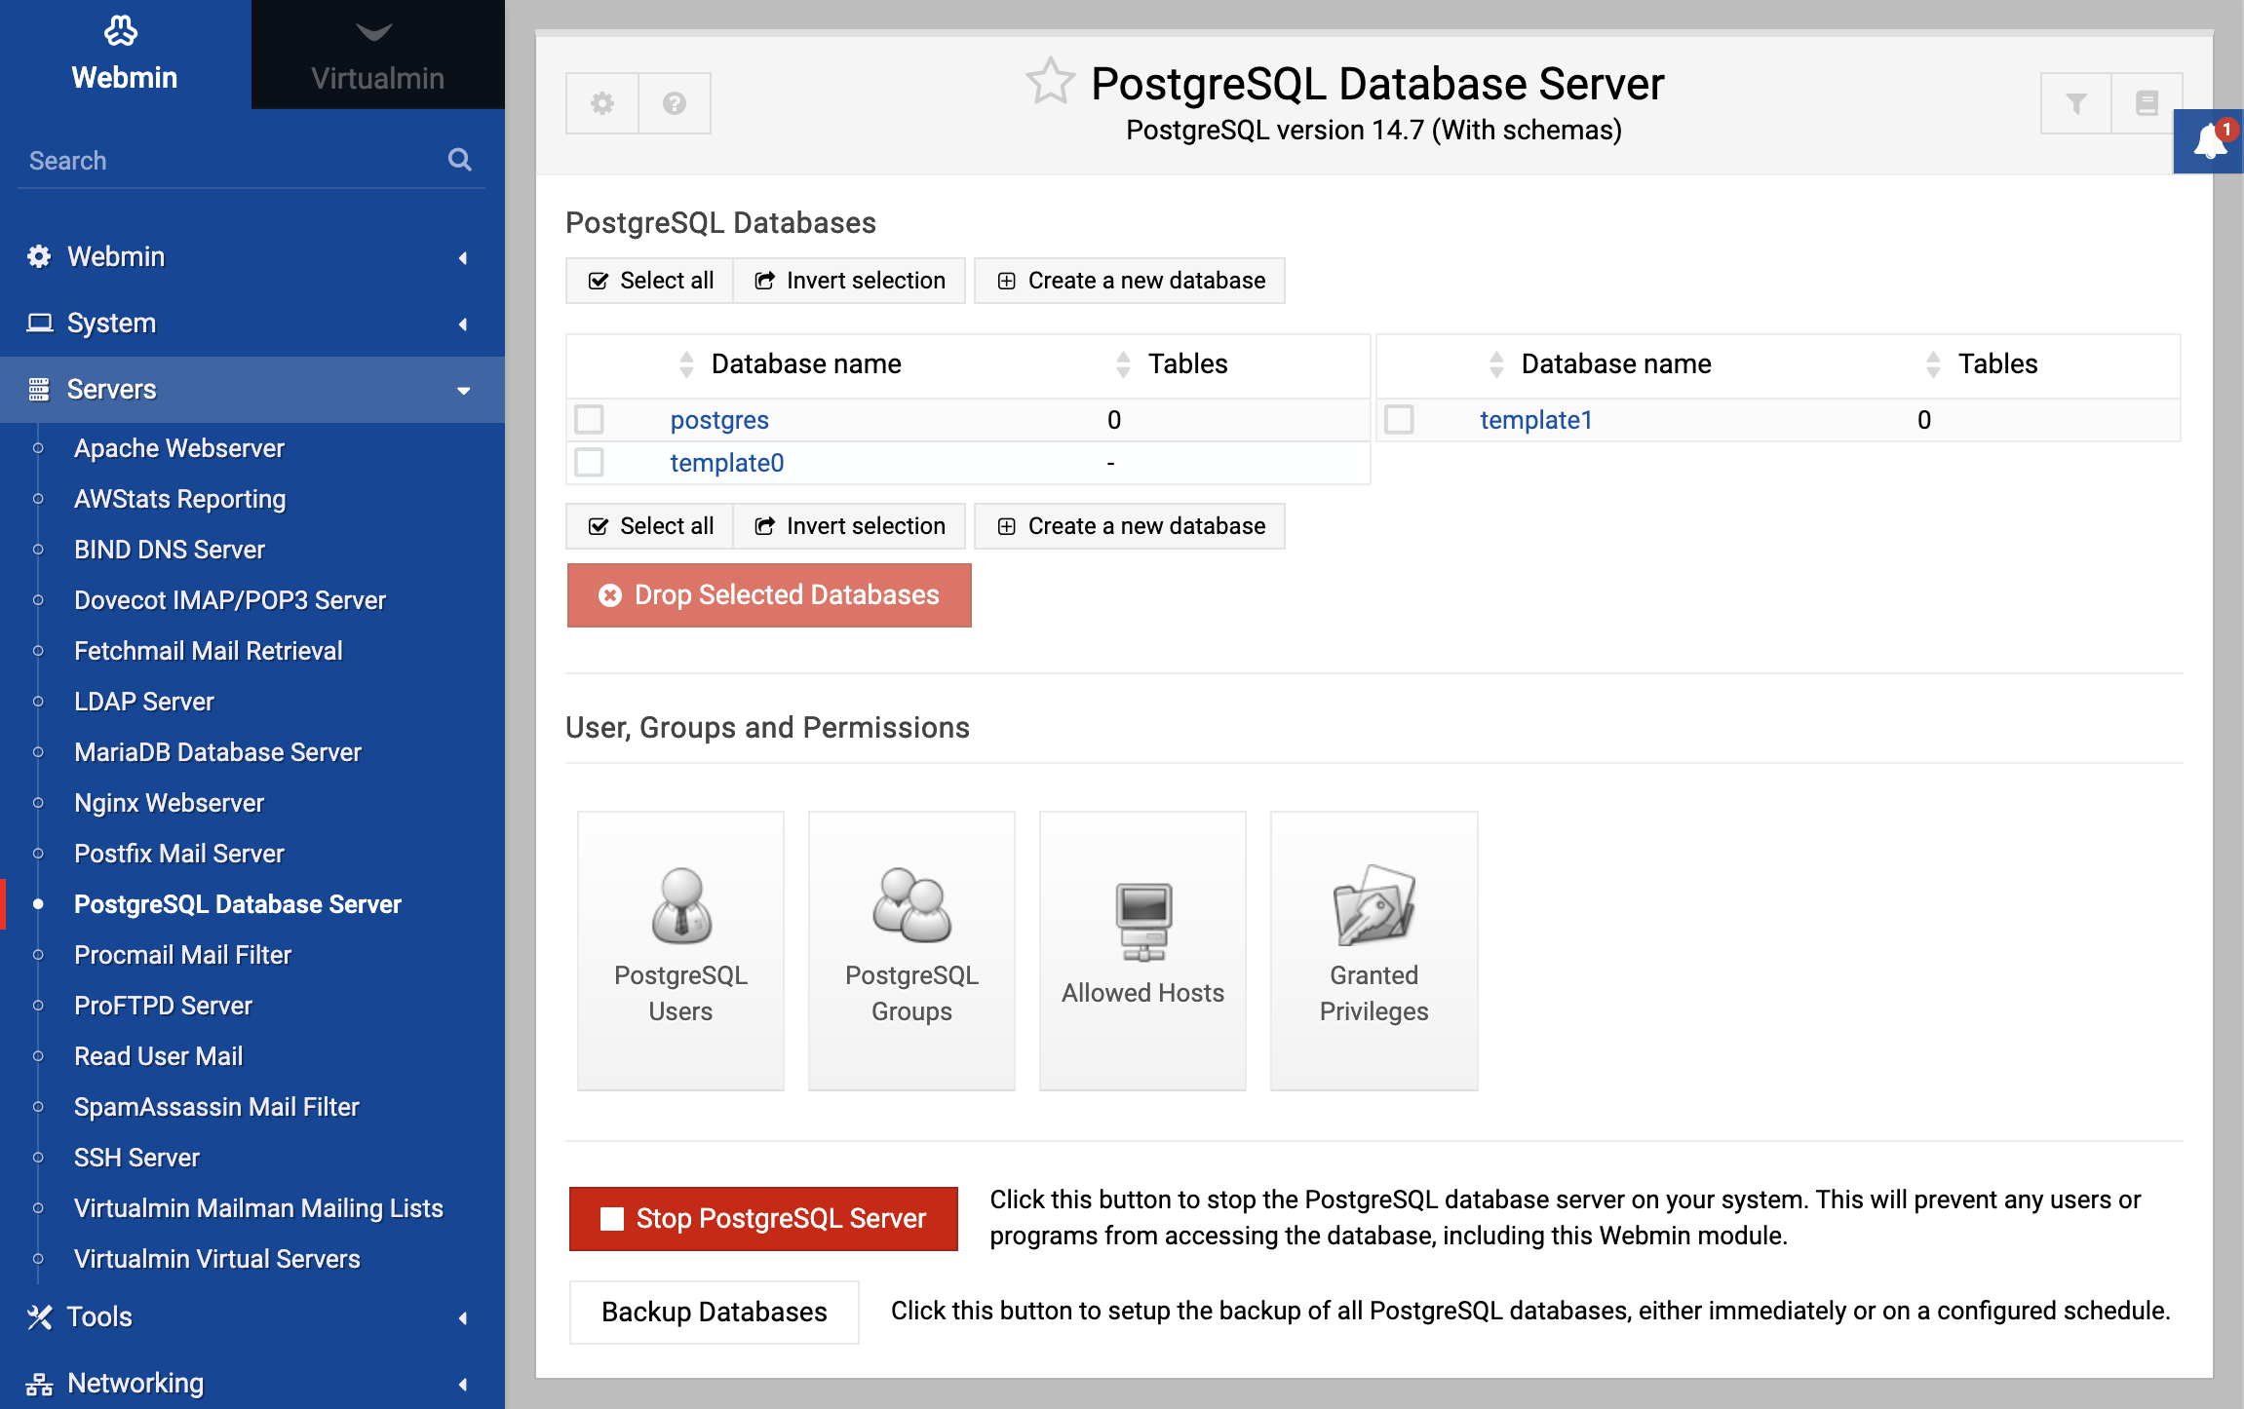Check the template1 database checkbox
The image size is (2244, 1409).
click(x=1400, y=419)
